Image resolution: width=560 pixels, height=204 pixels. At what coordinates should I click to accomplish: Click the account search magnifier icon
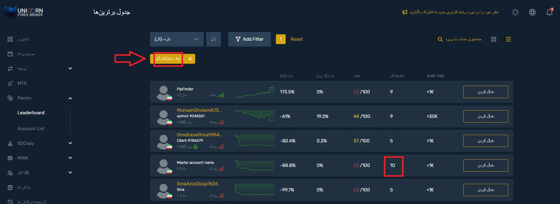coord(440,39)
